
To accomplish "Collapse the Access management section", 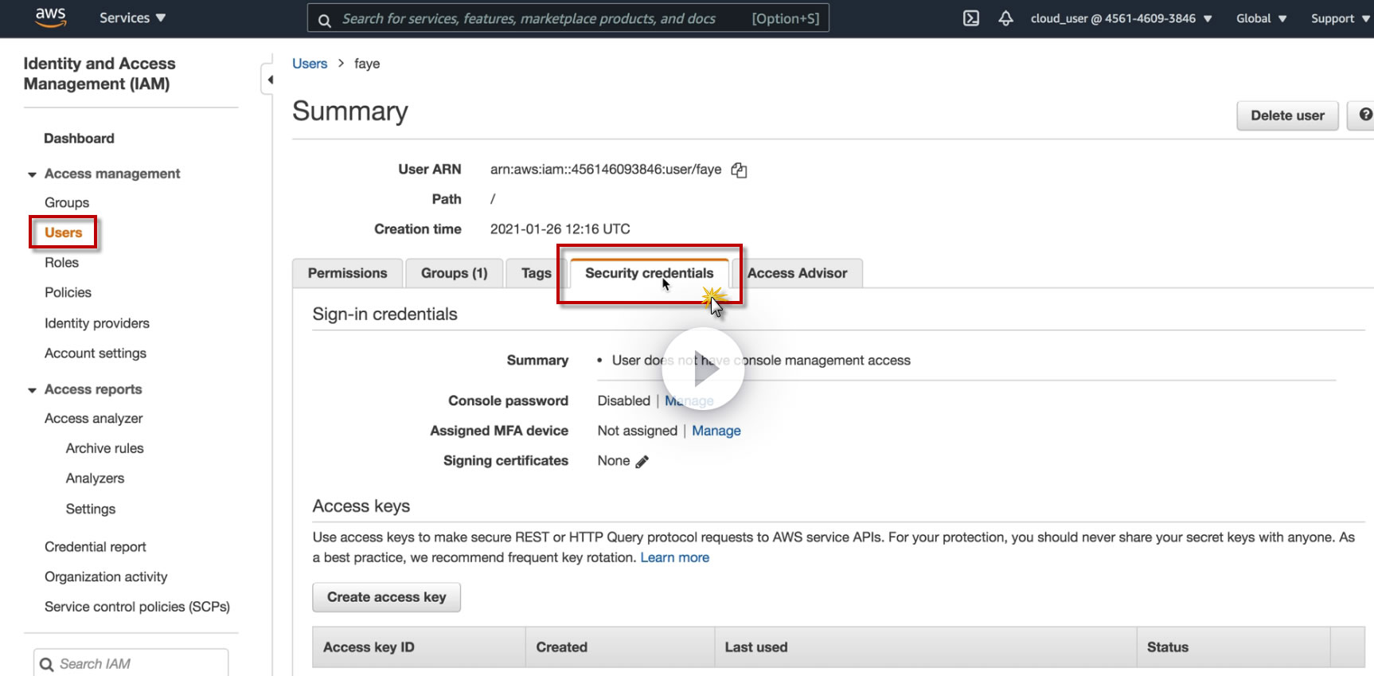I will (32, 174).
